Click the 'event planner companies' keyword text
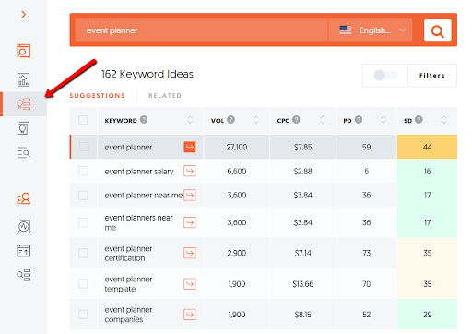 128,315
